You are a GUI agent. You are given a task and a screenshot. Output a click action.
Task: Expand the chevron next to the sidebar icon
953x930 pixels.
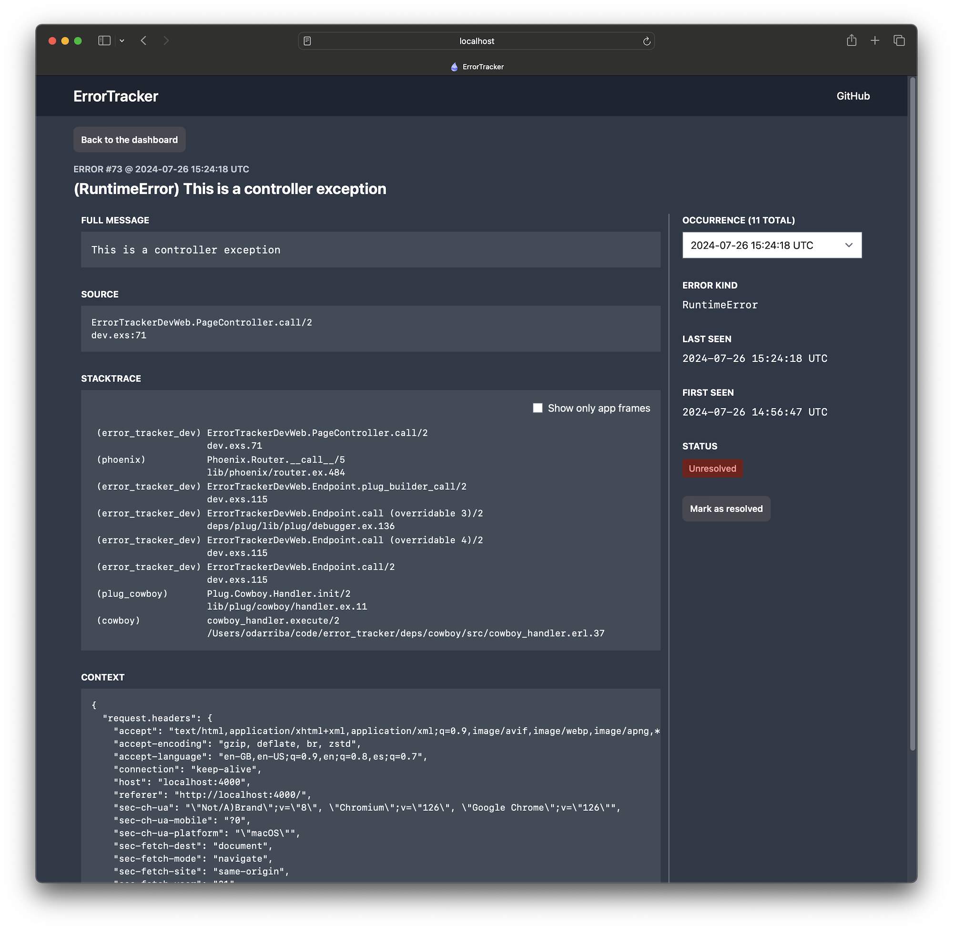pos(122,41)
